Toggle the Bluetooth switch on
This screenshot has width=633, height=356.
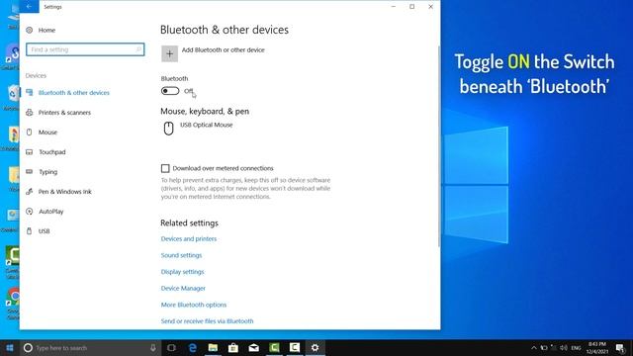(170, 91)
